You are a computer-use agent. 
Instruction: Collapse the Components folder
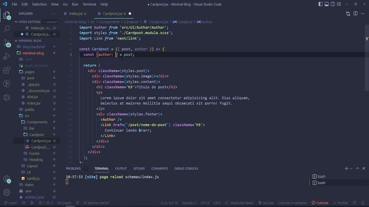(37, 122)
